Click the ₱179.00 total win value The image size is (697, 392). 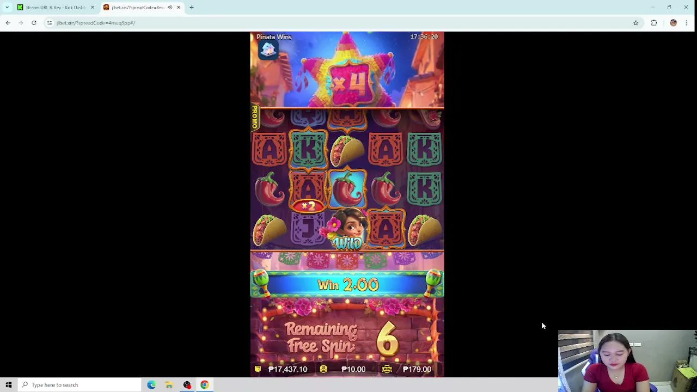tap(417, 369)
